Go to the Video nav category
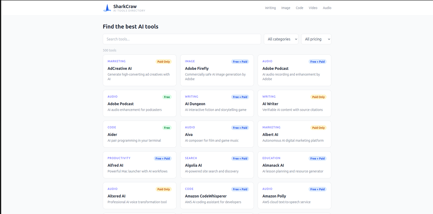This screenshot has width=433, height=214. coord(313,8)
